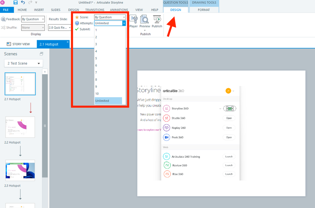Viewport: 315px width, 208px height.
Task: Click the Scenes panel scrollbar handle
Action: coord(45,126)
